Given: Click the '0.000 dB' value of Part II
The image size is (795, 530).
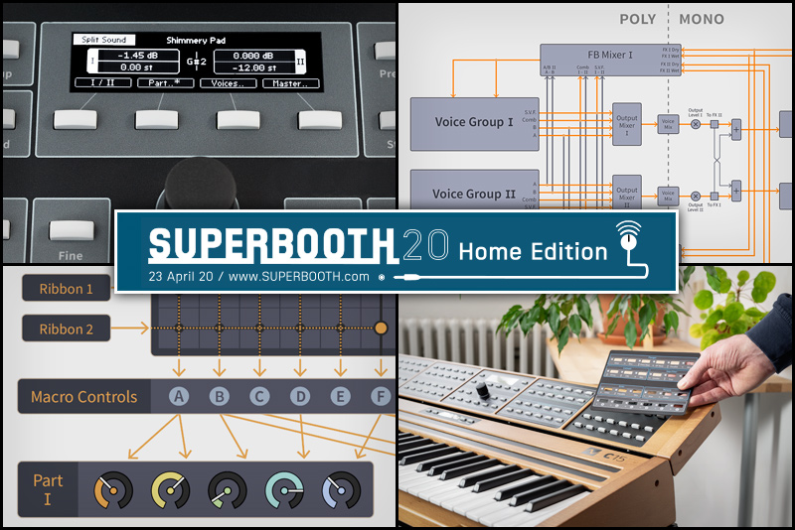Looking at the screenshot, I should [x=254, y=56].
